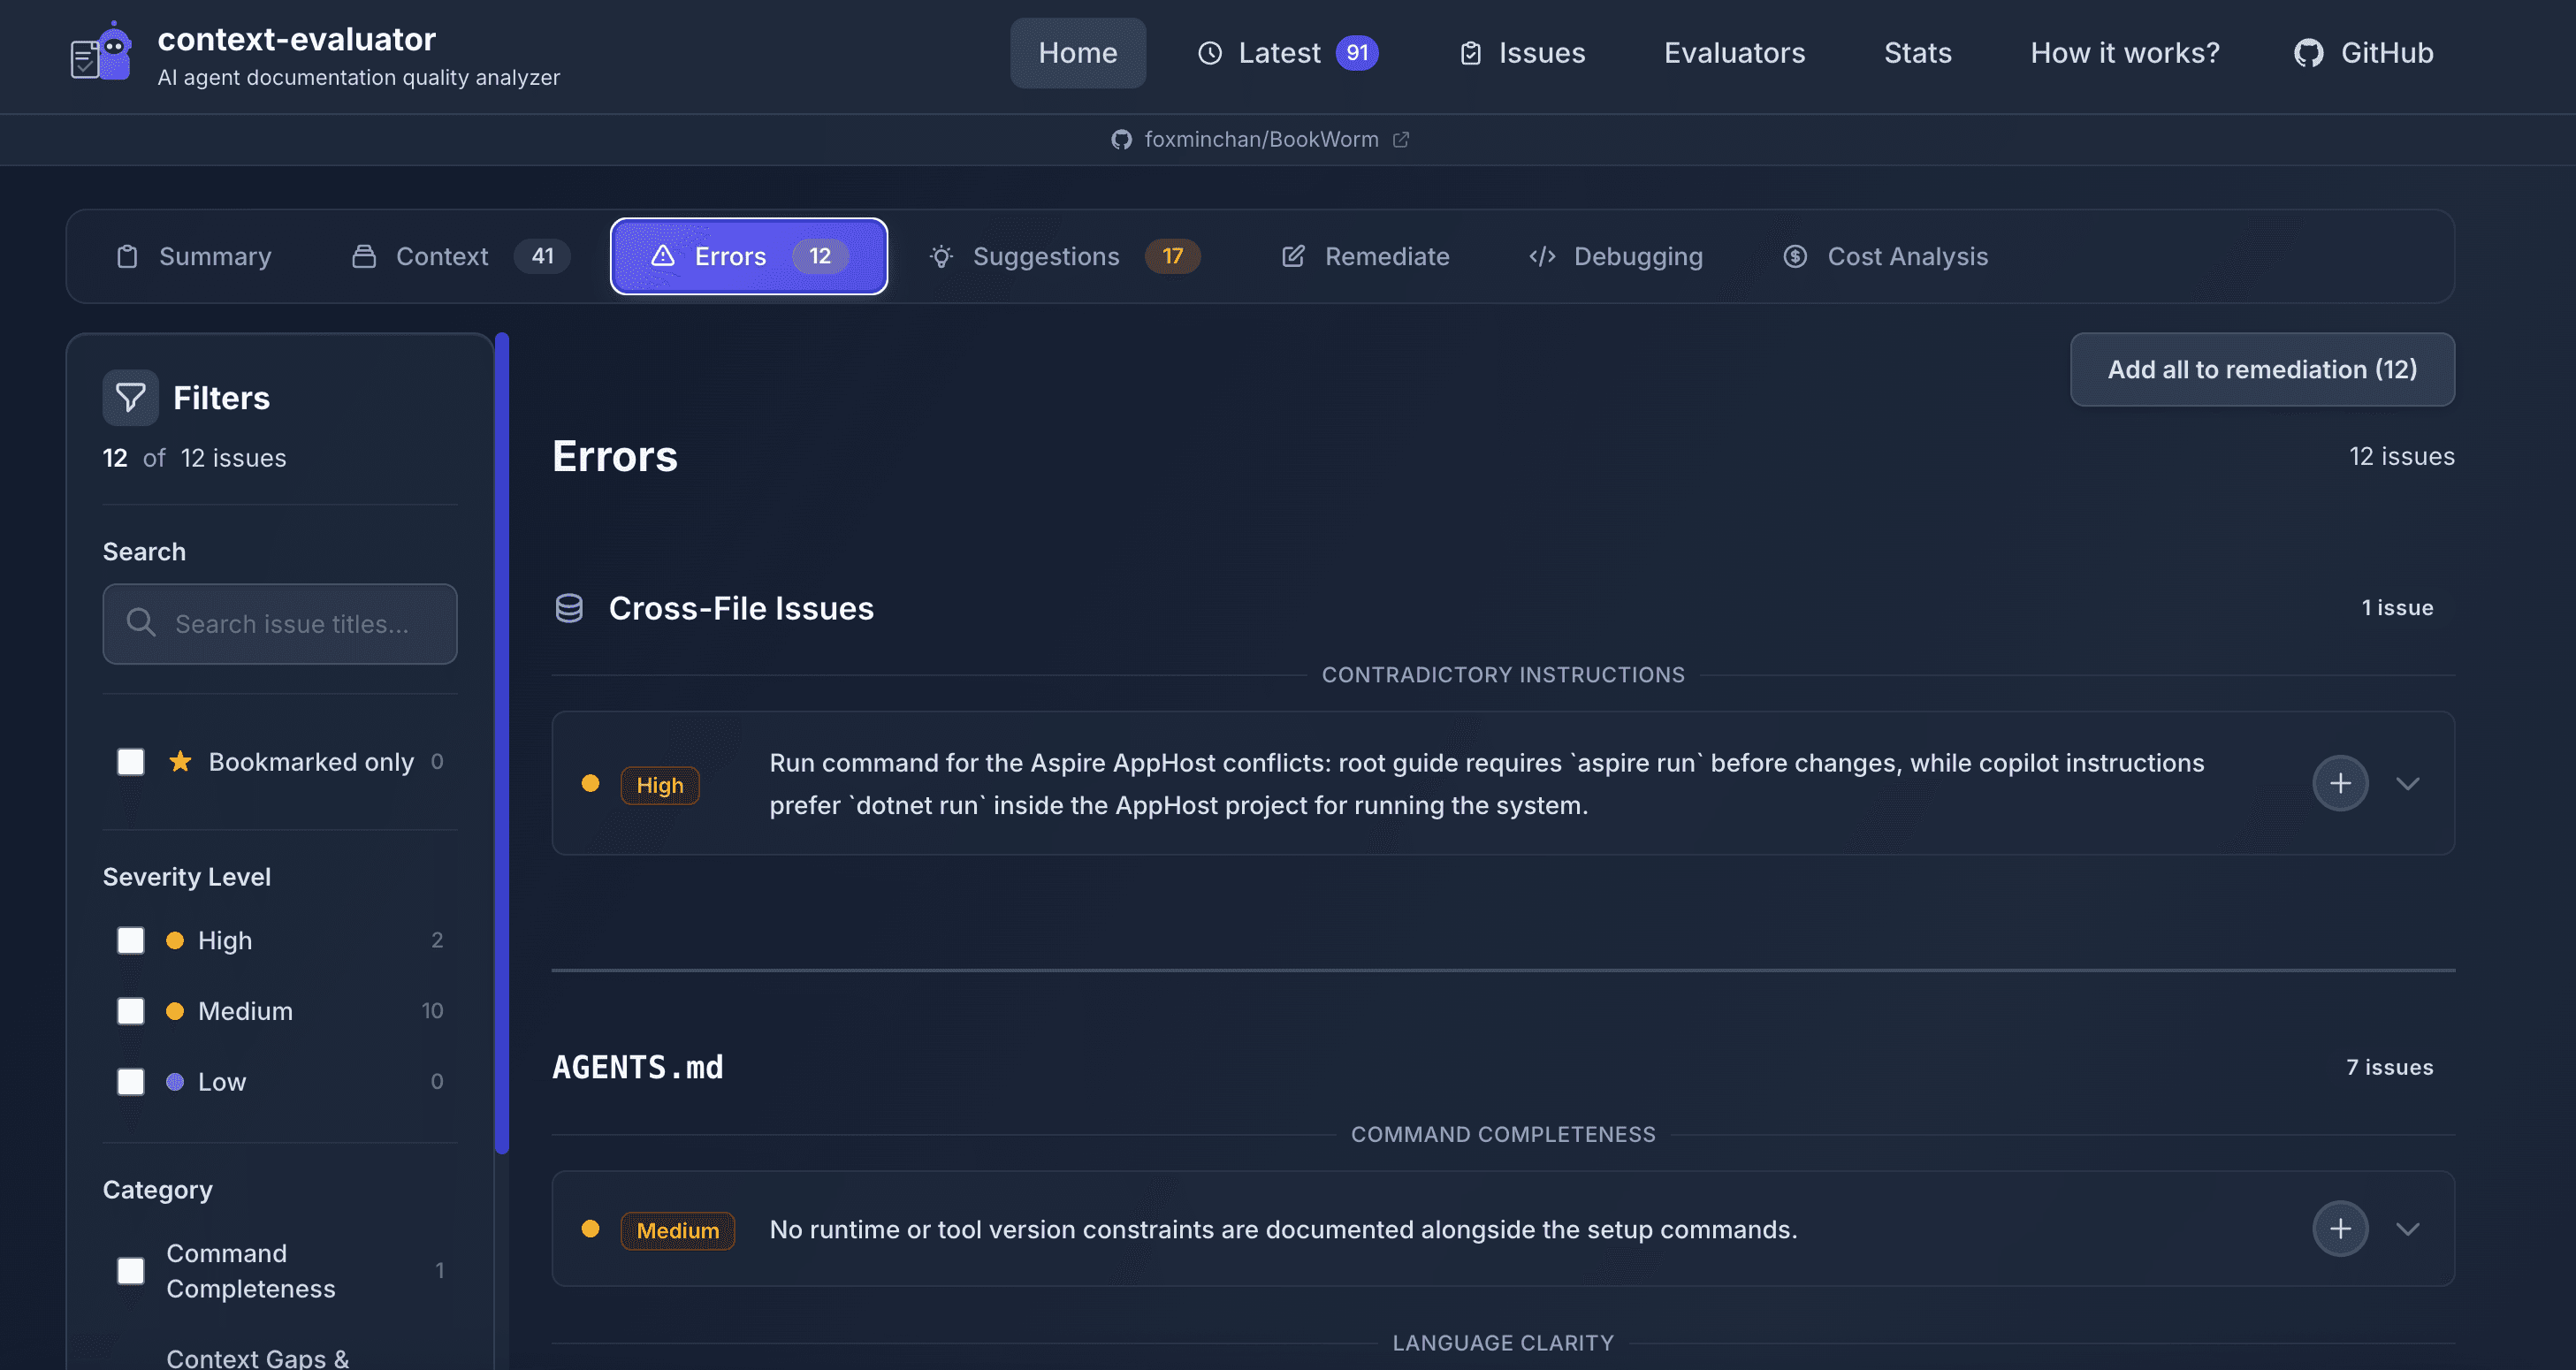Image resolution: width=2576 pixels, height=1370 pixels.
Task: Add the high severity Aspire issue via plus icon
Action: [2340, 783]
